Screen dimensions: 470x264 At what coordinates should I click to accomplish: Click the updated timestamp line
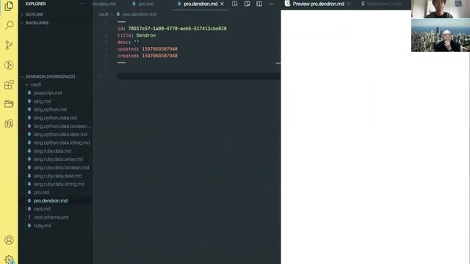click(147, 49)
